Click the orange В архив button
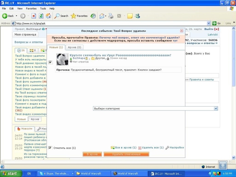This screenshot has width=236, height=177. (92, 154)
